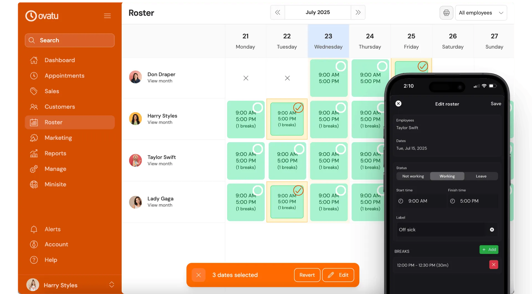Advance to the next week with the chevron
532x294 pixels.
358,12
